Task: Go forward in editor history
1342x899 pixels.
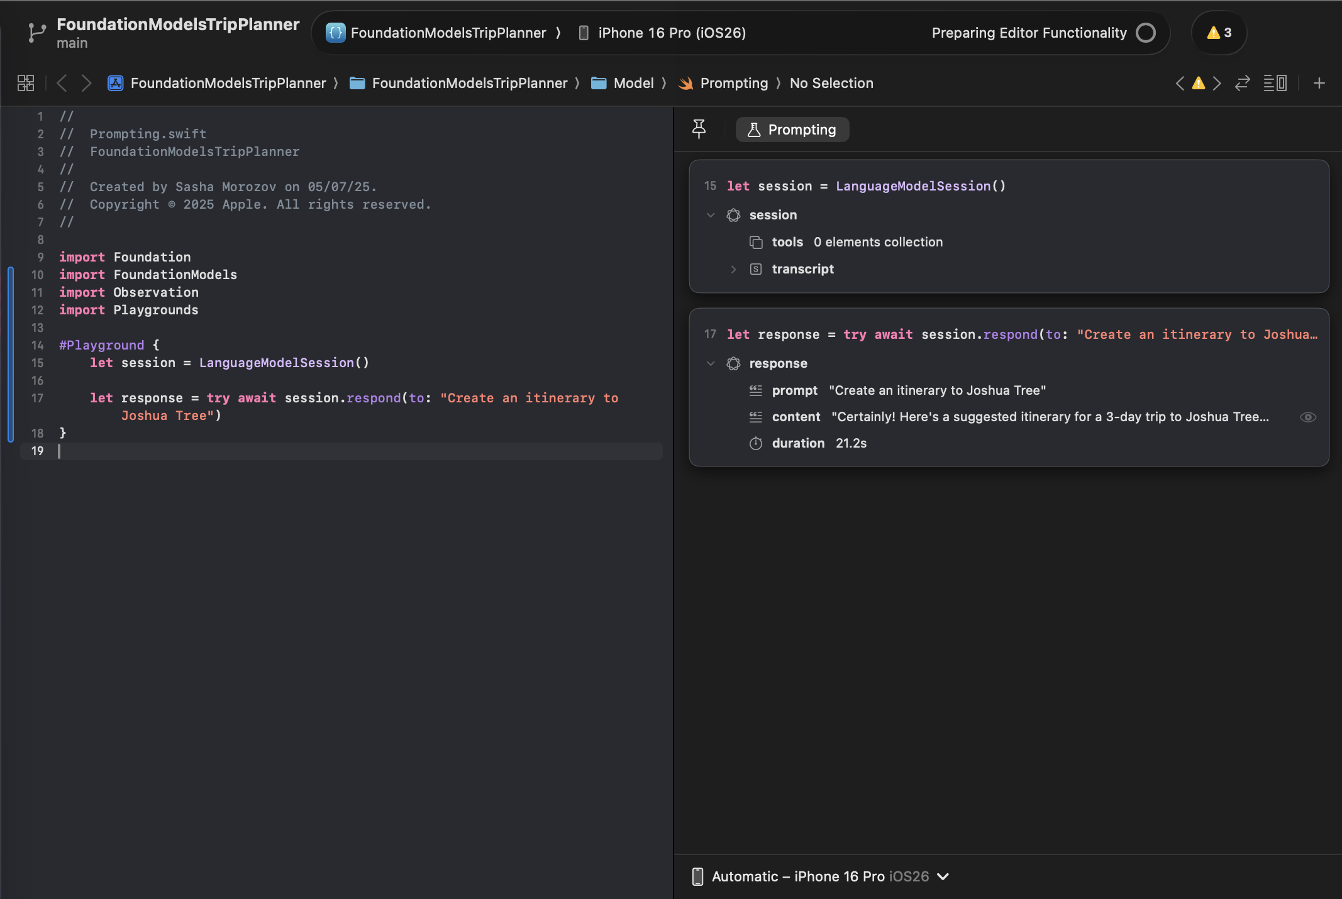Action: [86, 83]
